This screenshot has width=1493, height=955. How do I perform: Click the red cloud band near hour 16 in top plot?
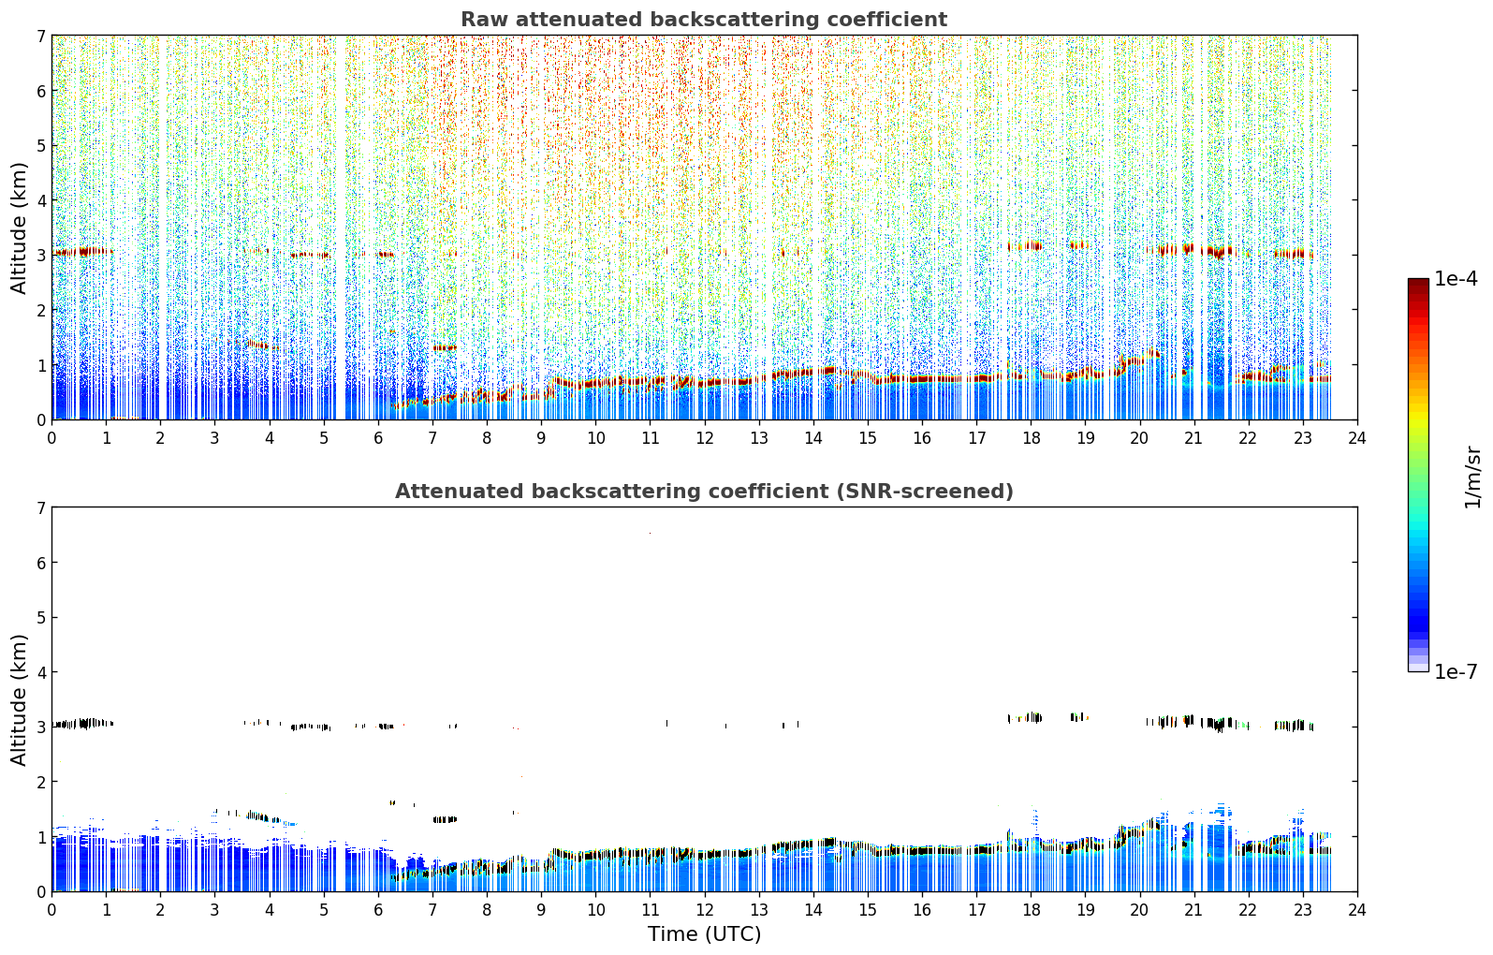click(x=922, y=378)
